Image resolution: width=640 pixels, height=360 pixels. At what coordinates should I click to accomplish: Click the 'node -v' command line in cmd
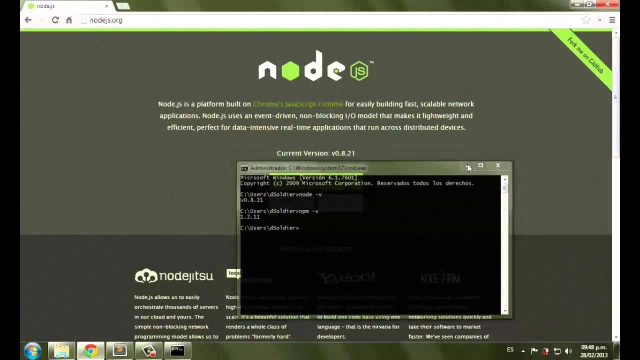tap(281, 194)
